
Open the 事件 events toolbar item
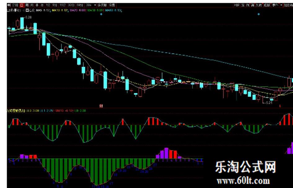coord(275,5)
